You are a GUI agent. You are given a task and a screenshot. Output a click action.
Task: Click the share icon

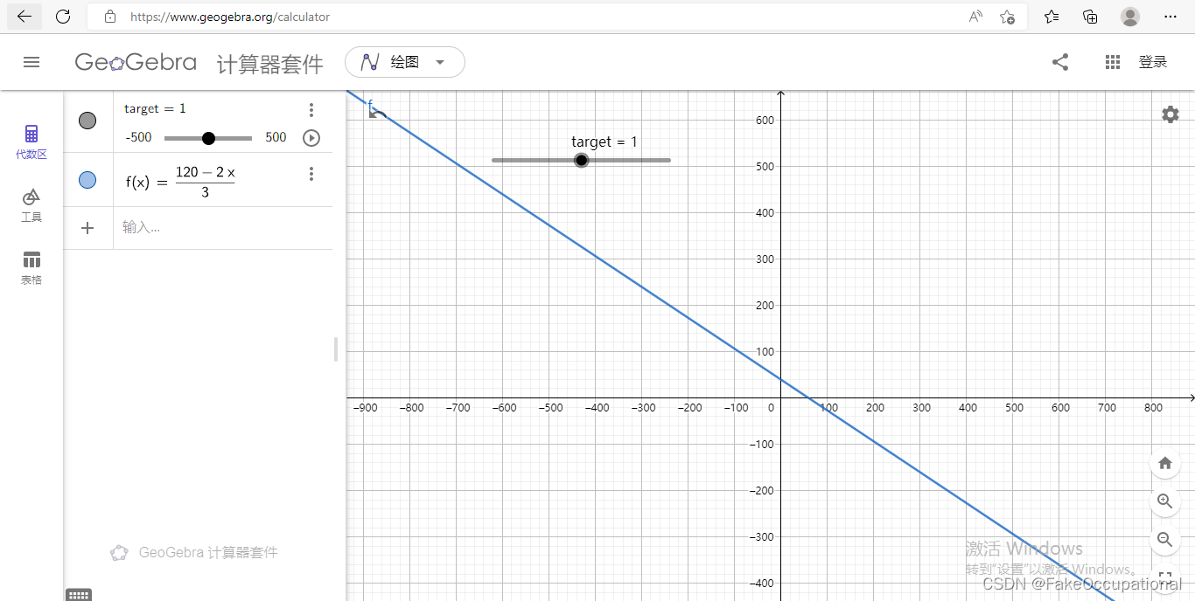pyautogui.click(x=1060, y=62)
